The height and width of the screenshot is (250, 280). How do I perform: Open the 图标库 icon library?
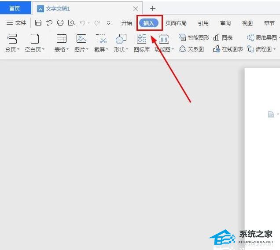coord(142,43)
